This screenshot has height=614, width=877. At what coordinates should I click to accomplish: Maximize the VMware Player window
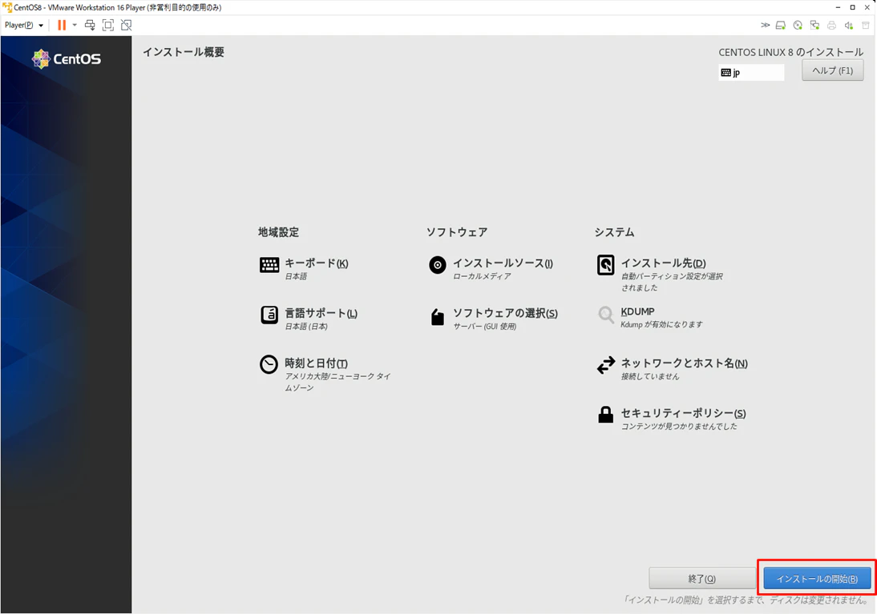click(x=852, y=7)
